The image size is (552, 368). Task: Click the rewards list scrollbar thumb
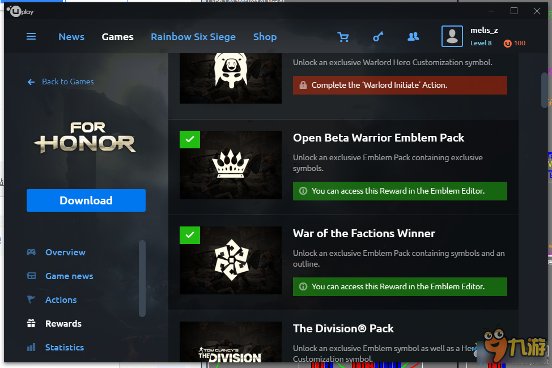tap(544, 90)
